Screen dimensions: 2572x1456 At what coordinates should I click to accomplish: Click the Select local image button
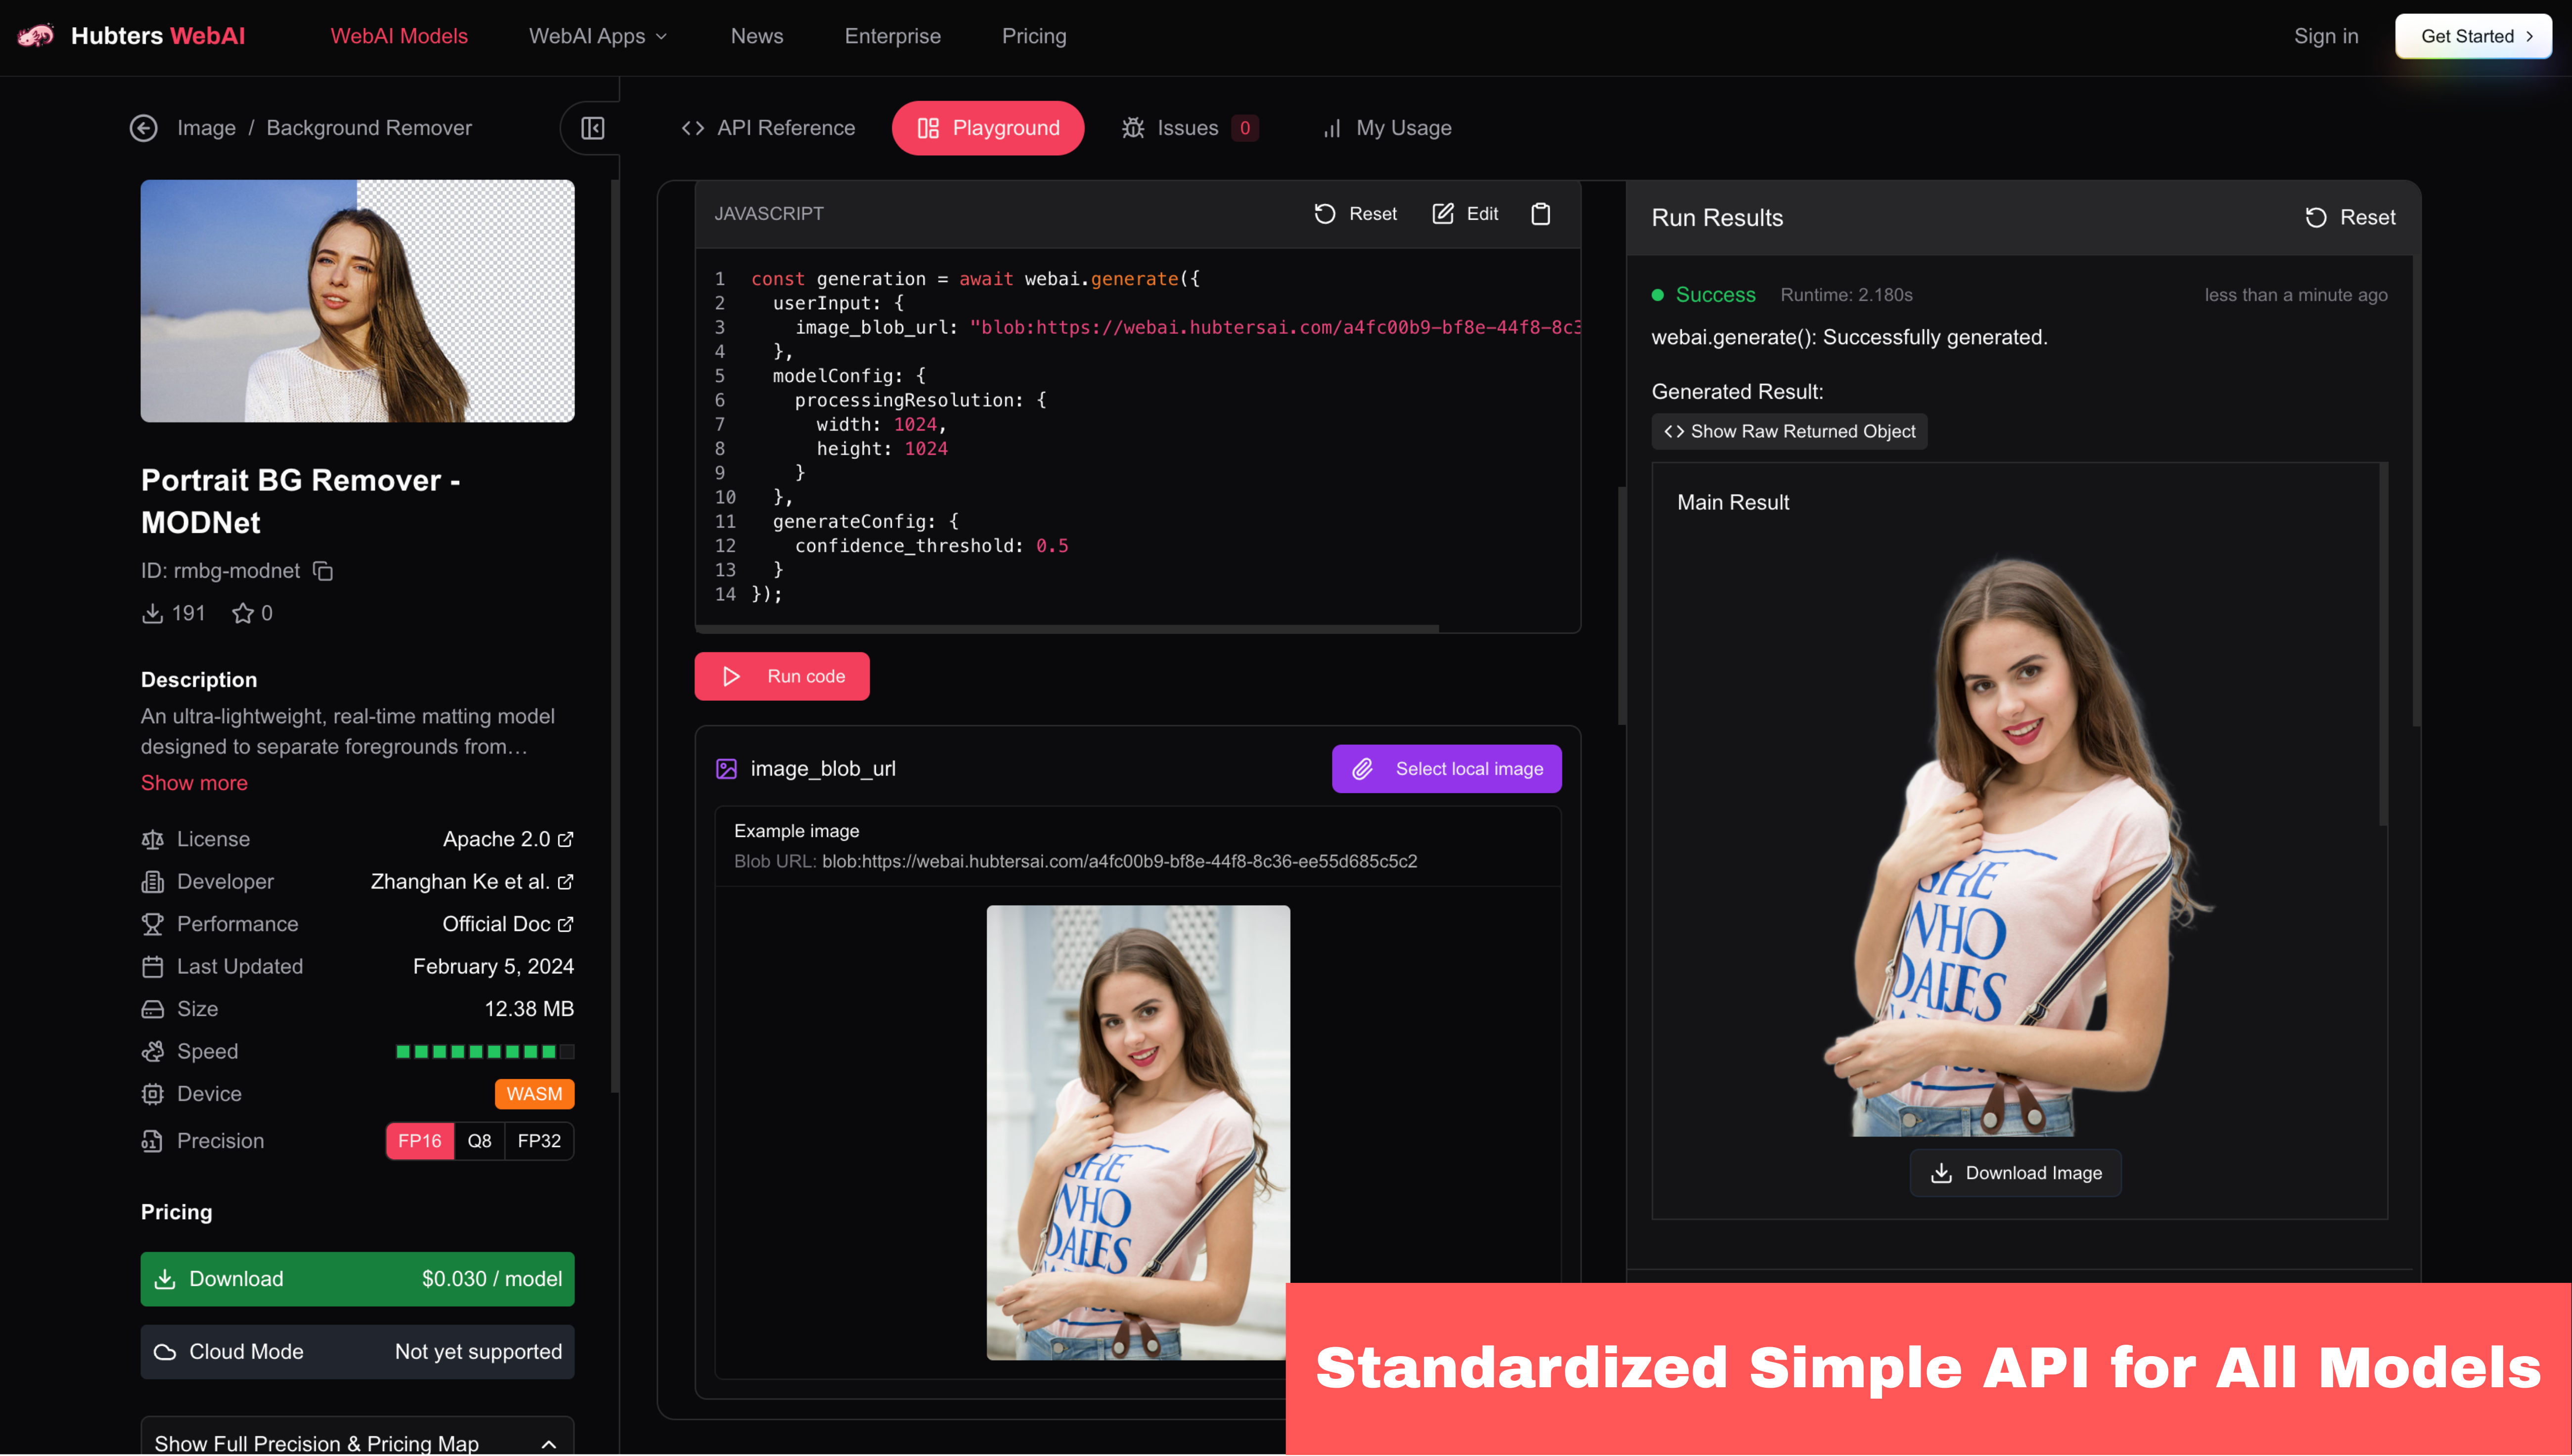coord(1446,769)
